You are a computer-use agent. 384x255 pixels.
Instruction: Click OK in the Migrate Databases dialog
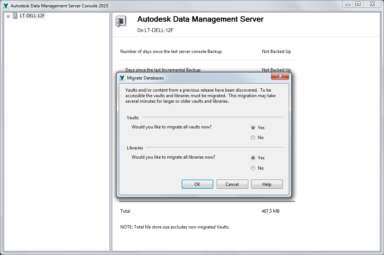[x=197, y=184]
